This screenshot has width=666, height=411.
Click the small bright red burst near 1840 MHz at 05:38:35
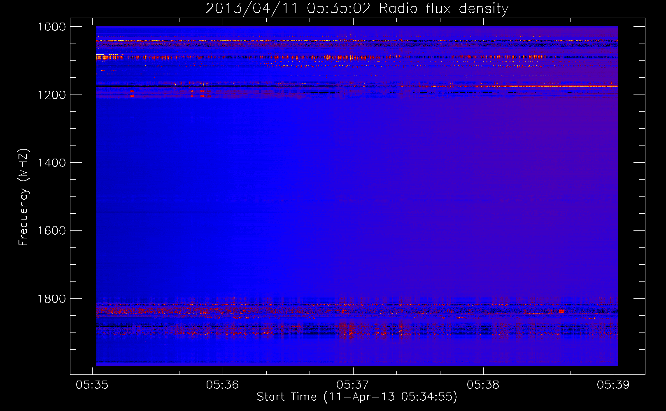pyautogui.click(x=561, y=312)
